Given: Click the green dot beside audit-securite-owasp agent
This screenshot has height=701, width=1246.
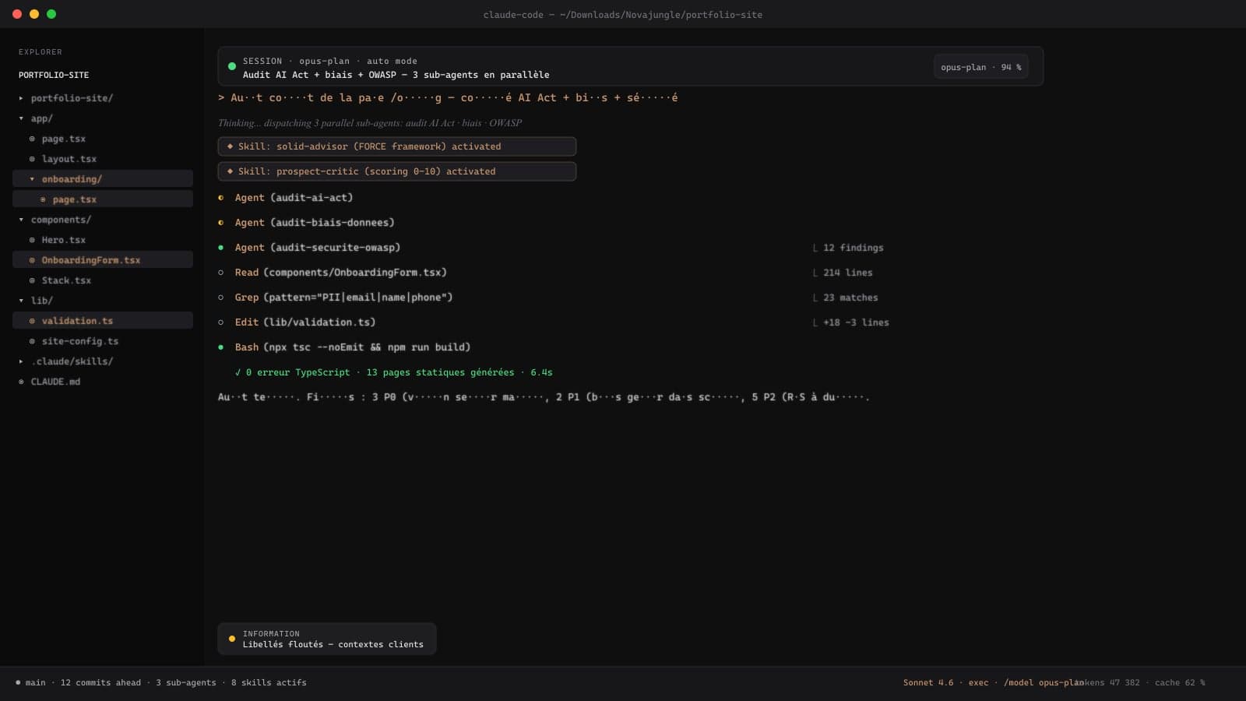Looking at the screenshot, I should pos(222,247).
